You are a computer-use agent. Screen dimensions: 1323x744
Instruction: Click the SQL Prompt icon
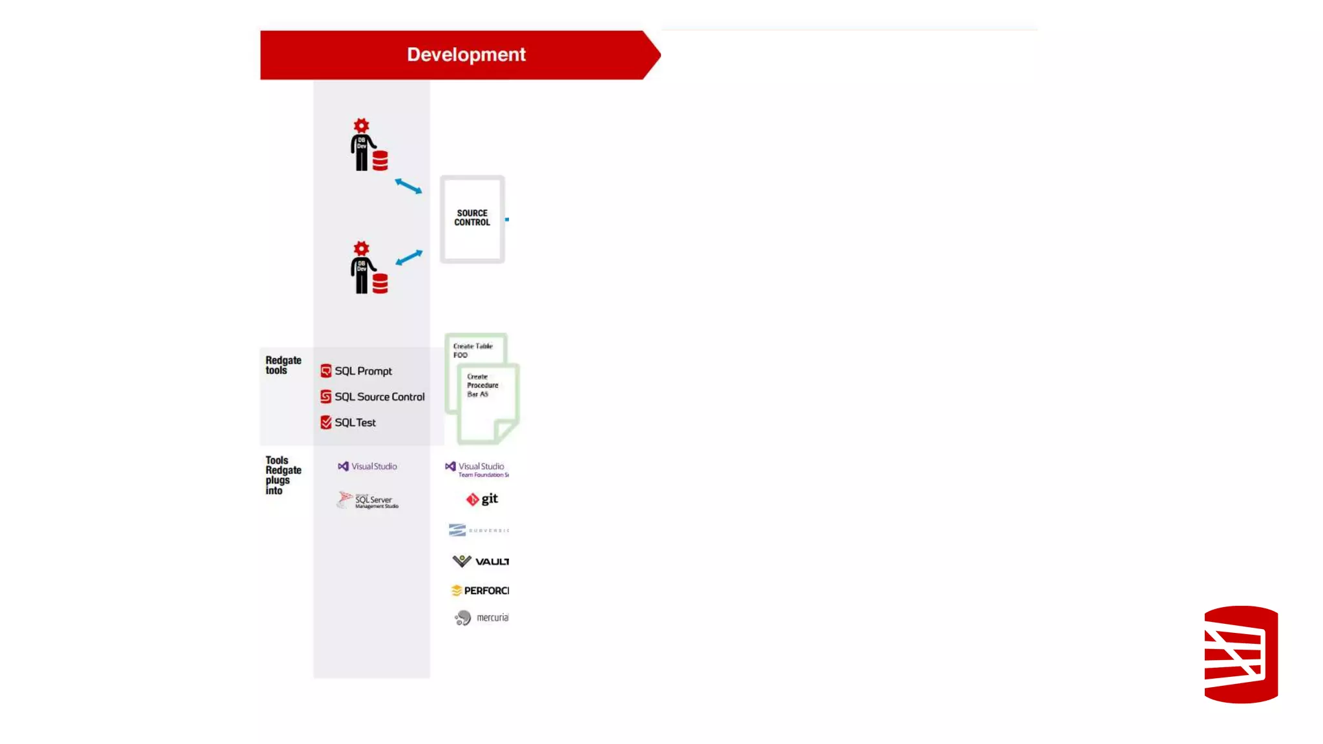[326, 371]
